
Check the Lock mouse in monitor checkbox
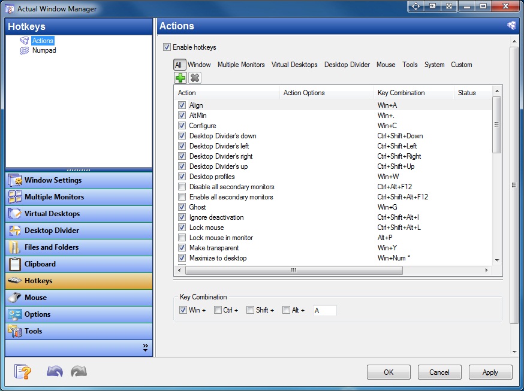pyautogui.click(x=182, y=238)
